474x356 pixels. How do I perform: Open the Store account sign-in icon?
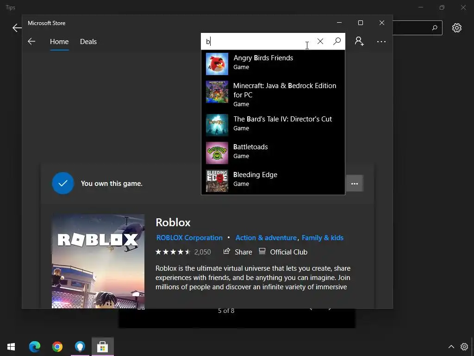359,41
